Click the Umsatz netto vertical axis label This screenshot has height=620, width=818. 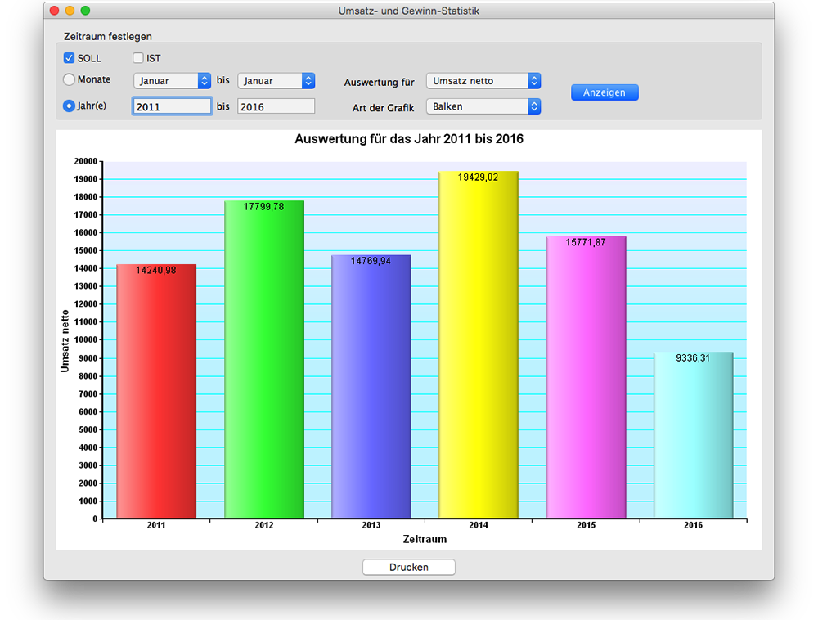(x=65, y=341)
